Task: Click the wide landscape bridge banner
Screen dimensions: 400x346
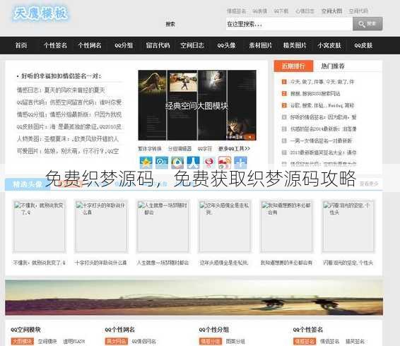Action: click(194, 297)
